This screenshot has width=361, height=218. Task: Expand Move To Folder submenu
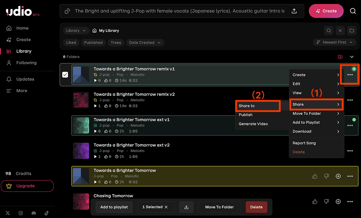tap(316, 114)
